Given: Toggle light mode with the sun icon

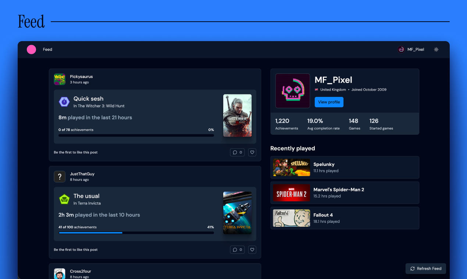Looking at the screenshot, I should [436, 49].
